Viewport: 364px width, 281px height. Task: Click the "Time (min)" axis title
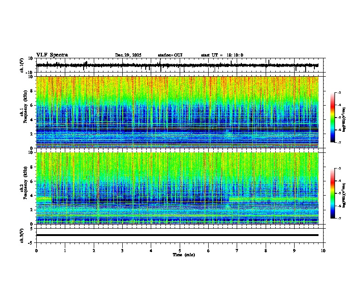[x=184, y=255]
